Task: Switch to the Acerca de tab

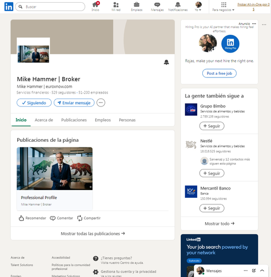Action: point(44,120)
